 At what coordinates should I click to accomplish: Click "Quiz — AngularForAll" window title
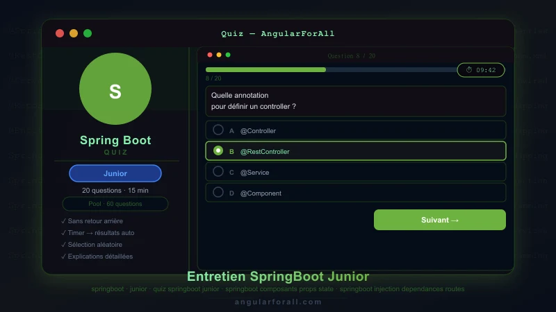point(278,33)
